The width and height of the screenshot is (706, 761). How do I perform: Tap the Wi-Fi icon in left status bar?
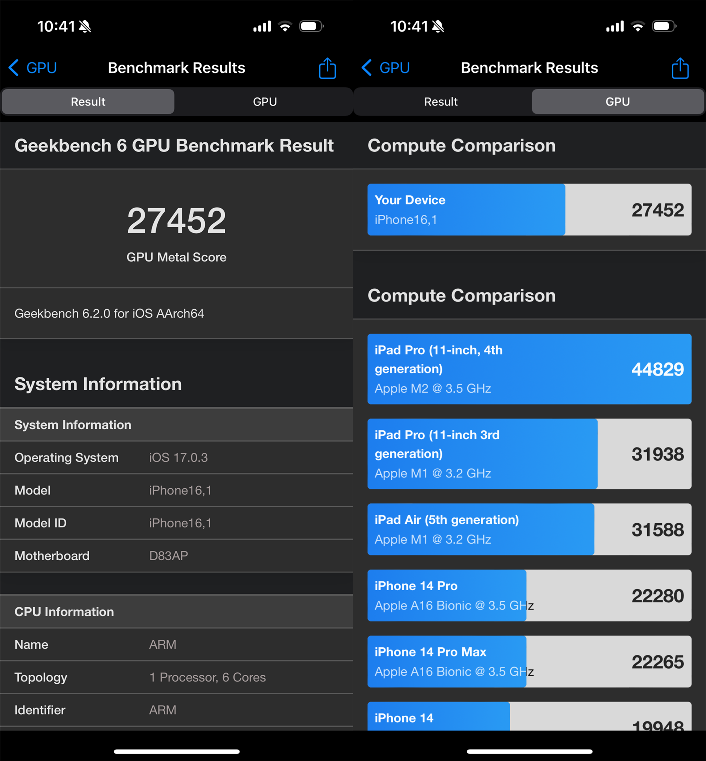click(285, 26)
